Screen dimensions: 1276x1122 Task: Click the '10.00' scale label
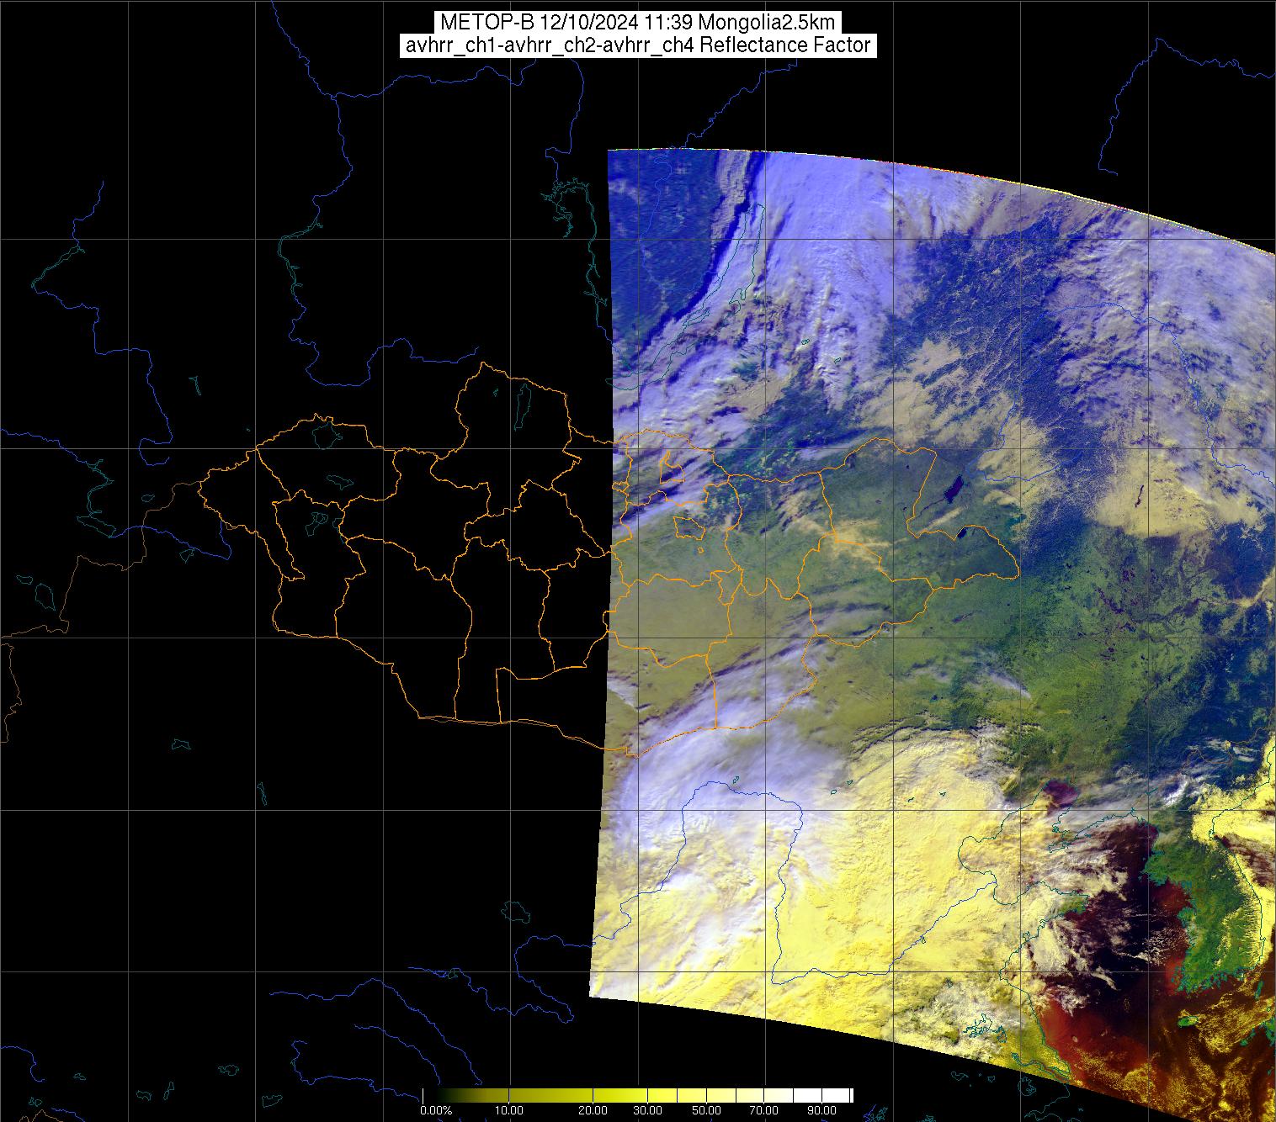point(509,1111)
